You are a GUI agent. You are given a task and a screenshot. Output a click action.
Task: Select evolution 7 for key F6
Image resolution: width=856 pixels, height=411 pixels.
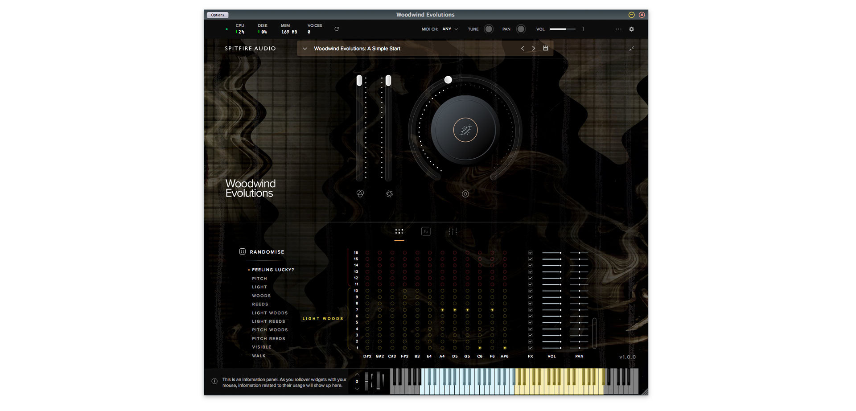492,310
